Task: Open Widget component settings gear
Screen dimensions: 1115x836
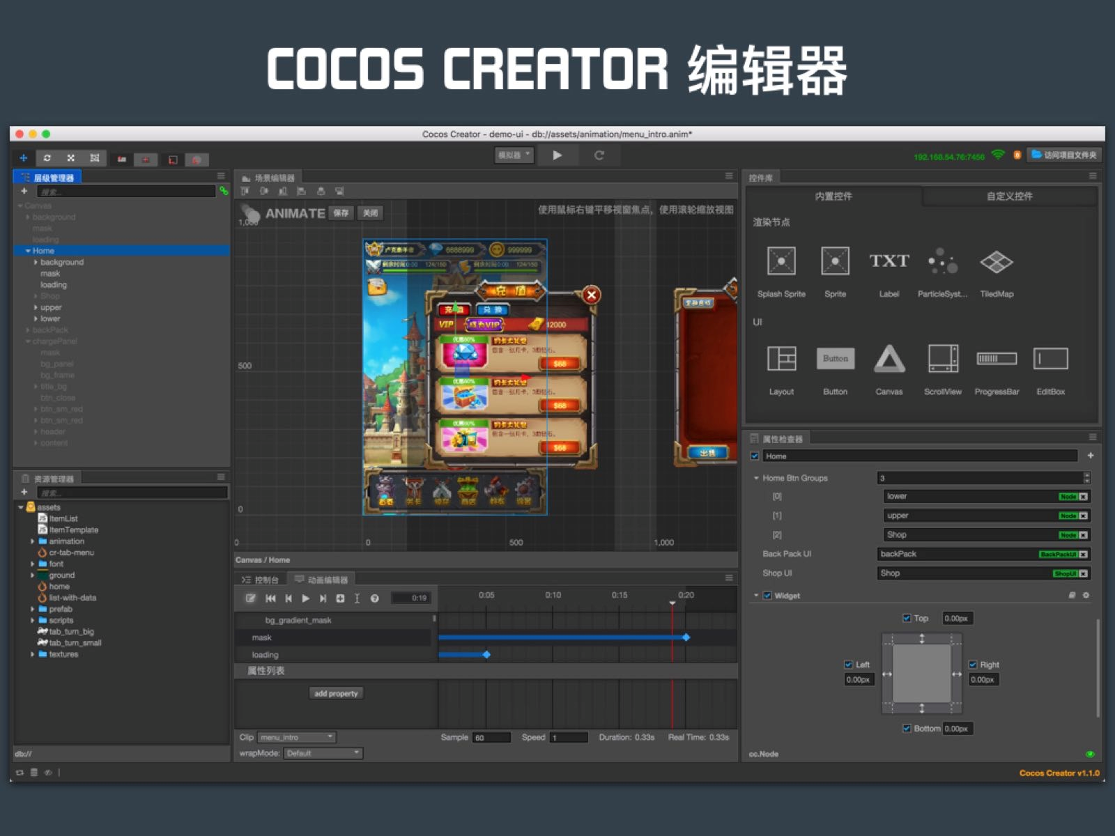Action: click(x=1086, y=596)
